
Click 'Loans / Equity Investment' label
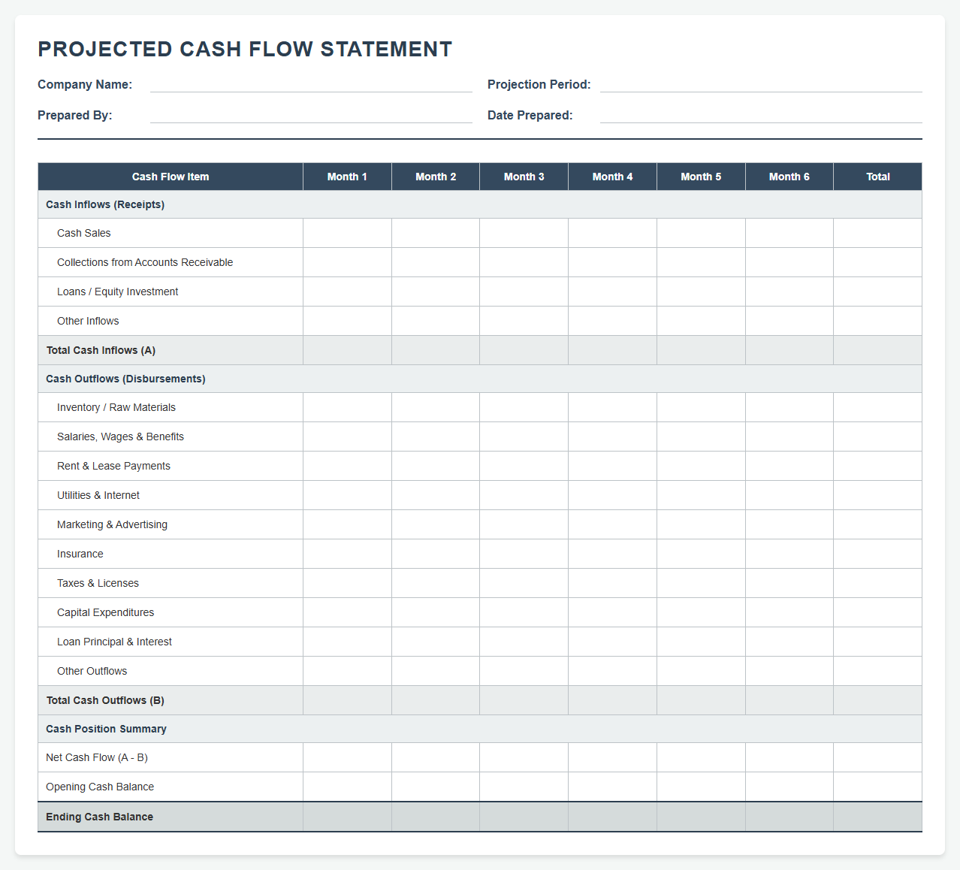pos(118,292)
